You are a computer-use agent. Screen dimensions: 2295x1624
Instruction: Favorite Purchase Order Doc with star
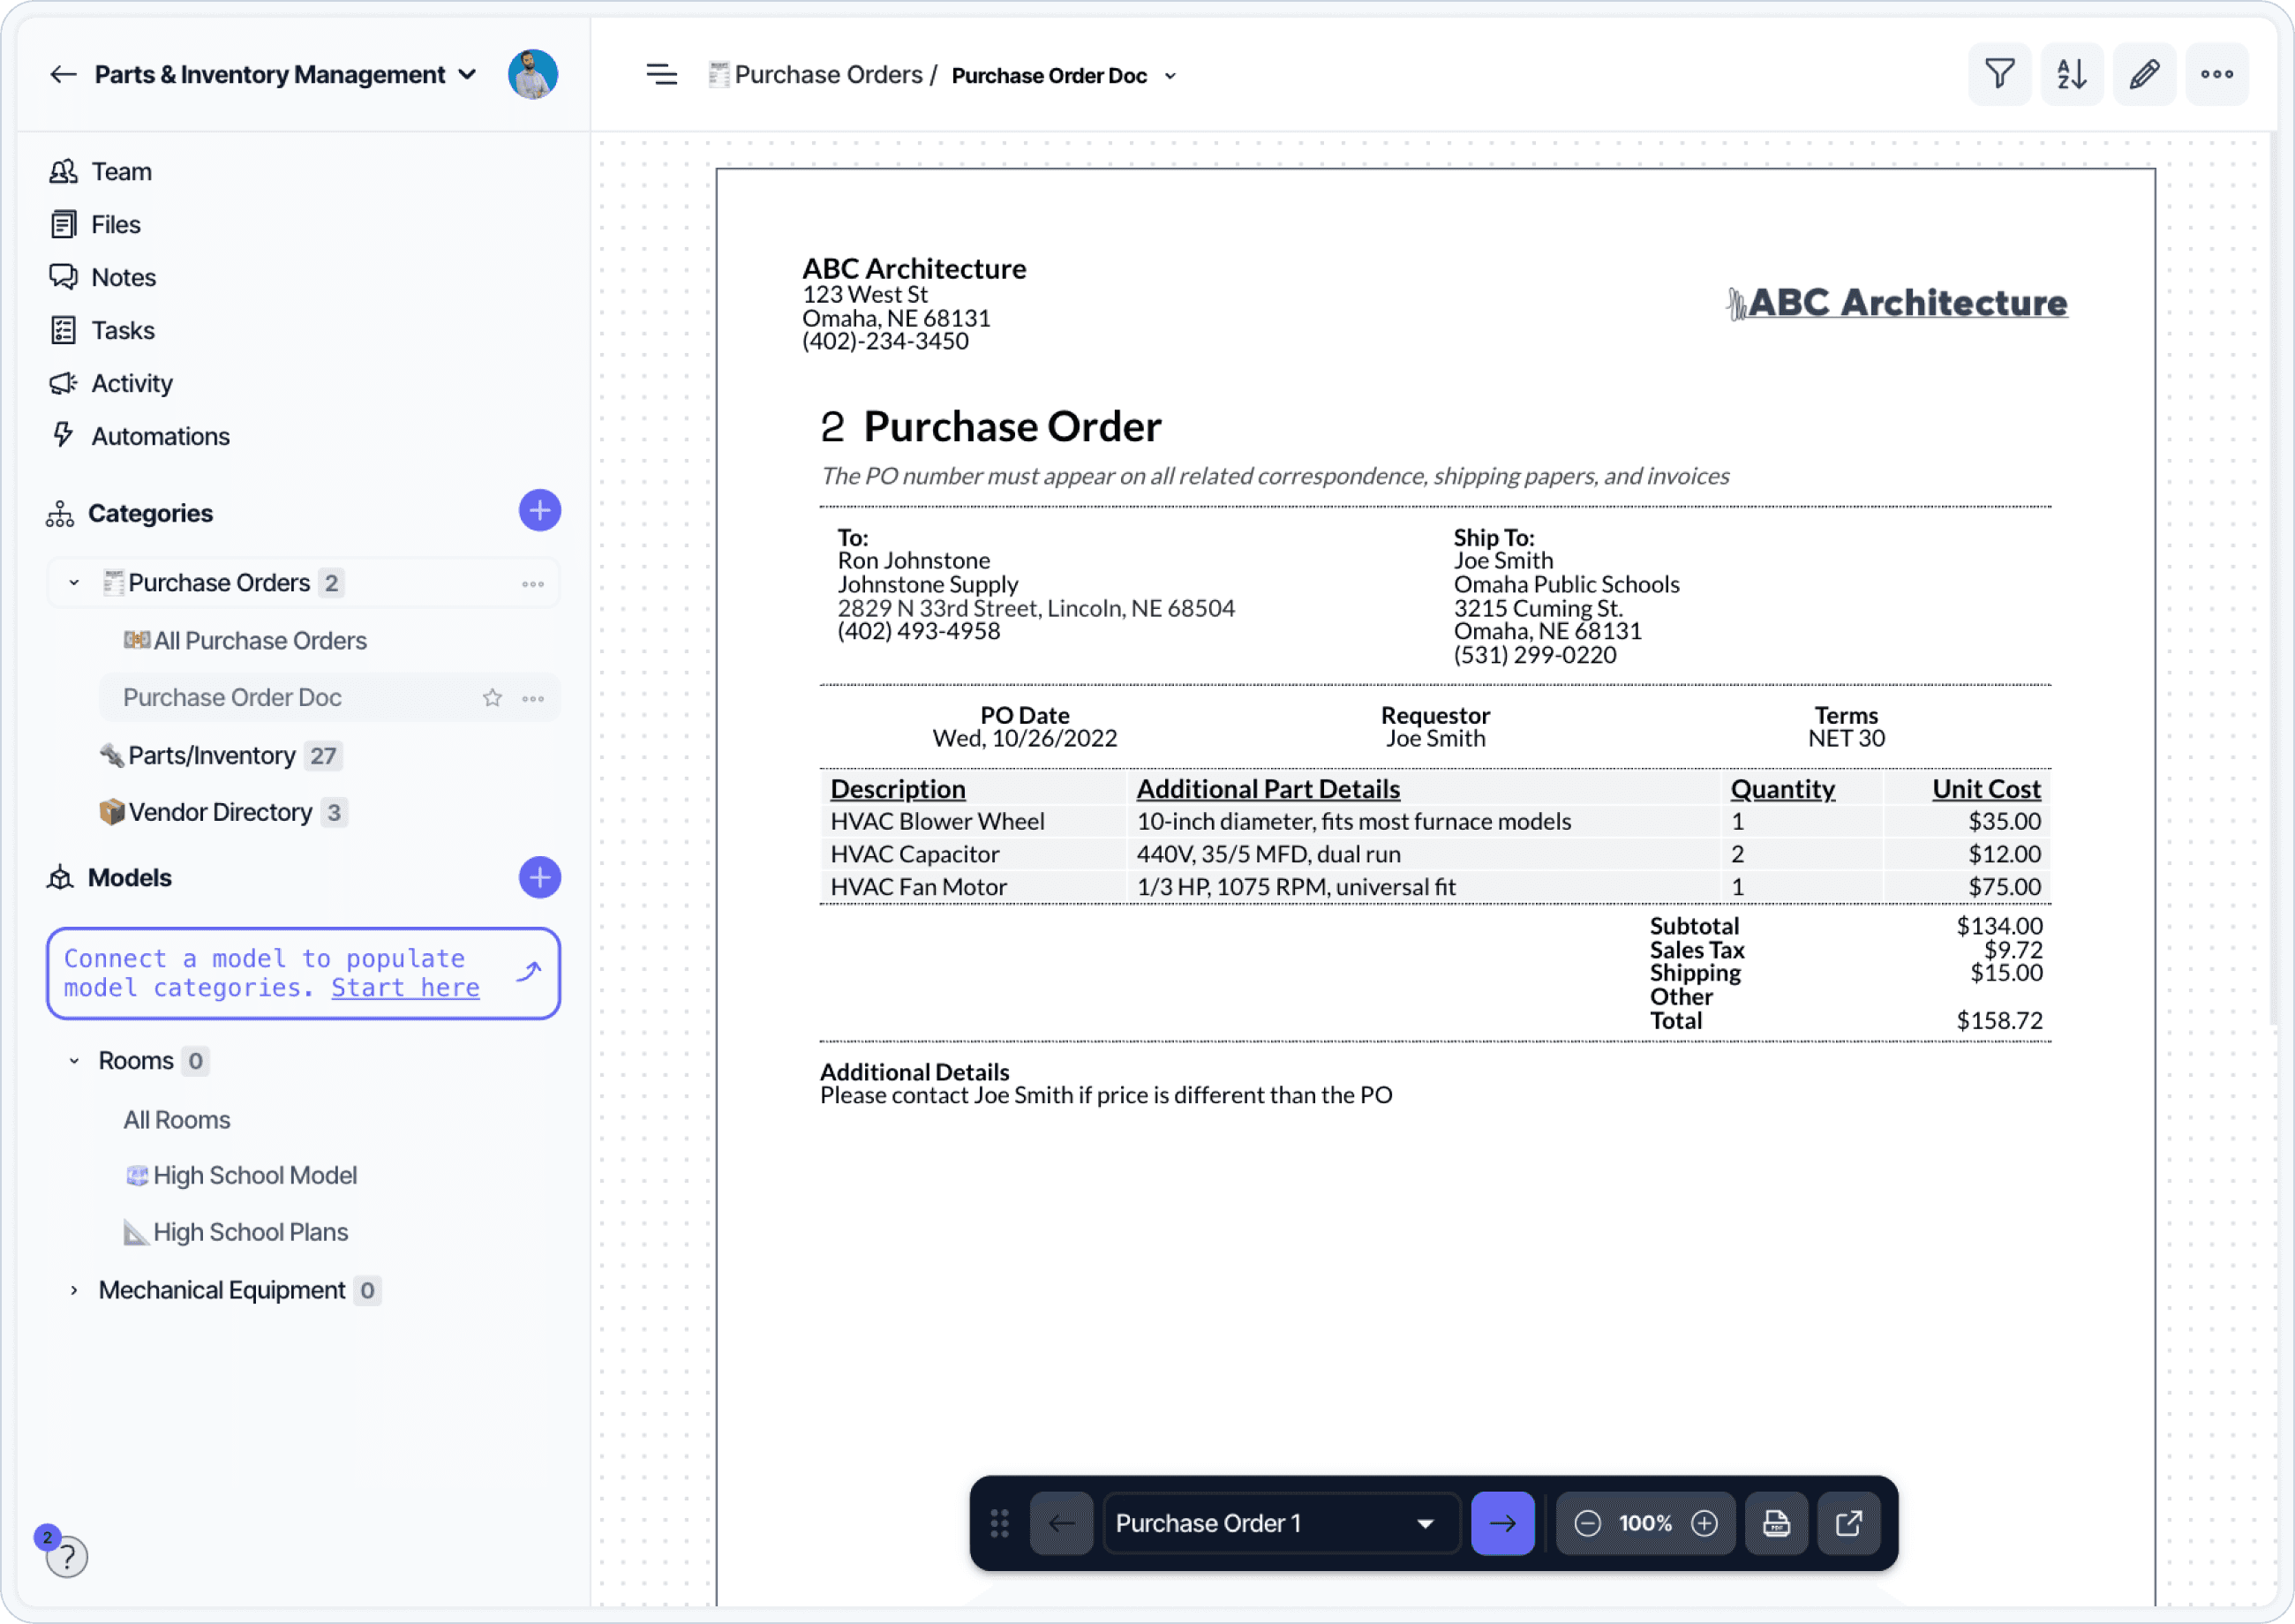[492, 698]
